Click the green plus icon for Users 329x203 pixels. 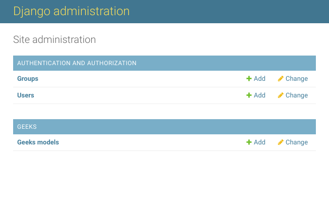coord(249,95)
